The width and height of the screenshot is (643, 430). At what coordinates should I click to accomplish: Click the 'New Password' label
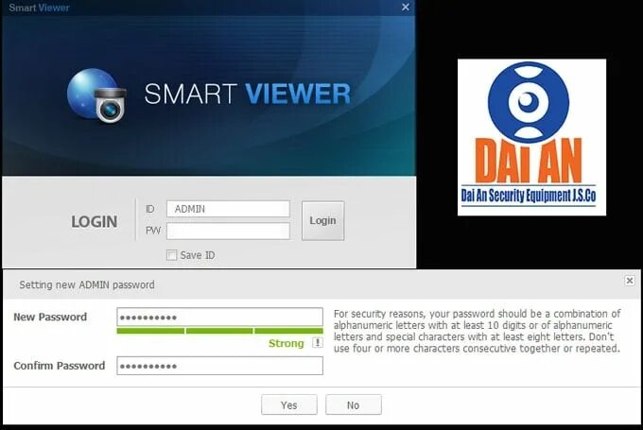[x=50, y=317]
